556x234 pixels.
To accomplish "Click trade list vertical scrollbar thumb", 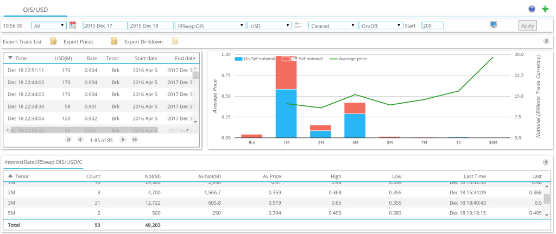I will 195,75.
